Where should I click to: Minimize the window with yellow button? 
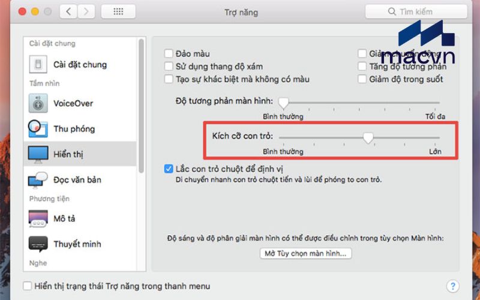(35, 11)
